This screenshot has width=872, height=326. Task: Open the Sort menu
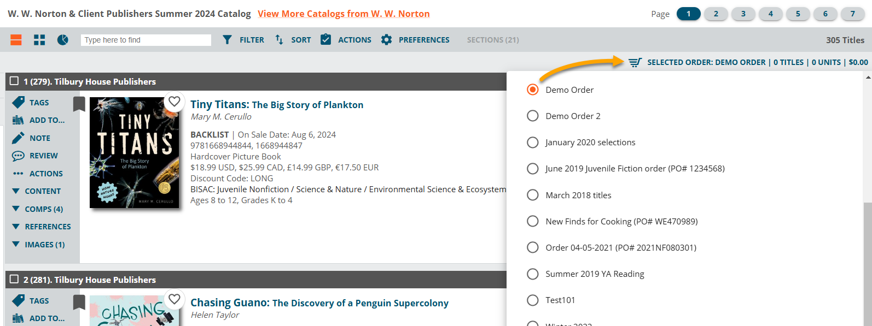(293, 40)
